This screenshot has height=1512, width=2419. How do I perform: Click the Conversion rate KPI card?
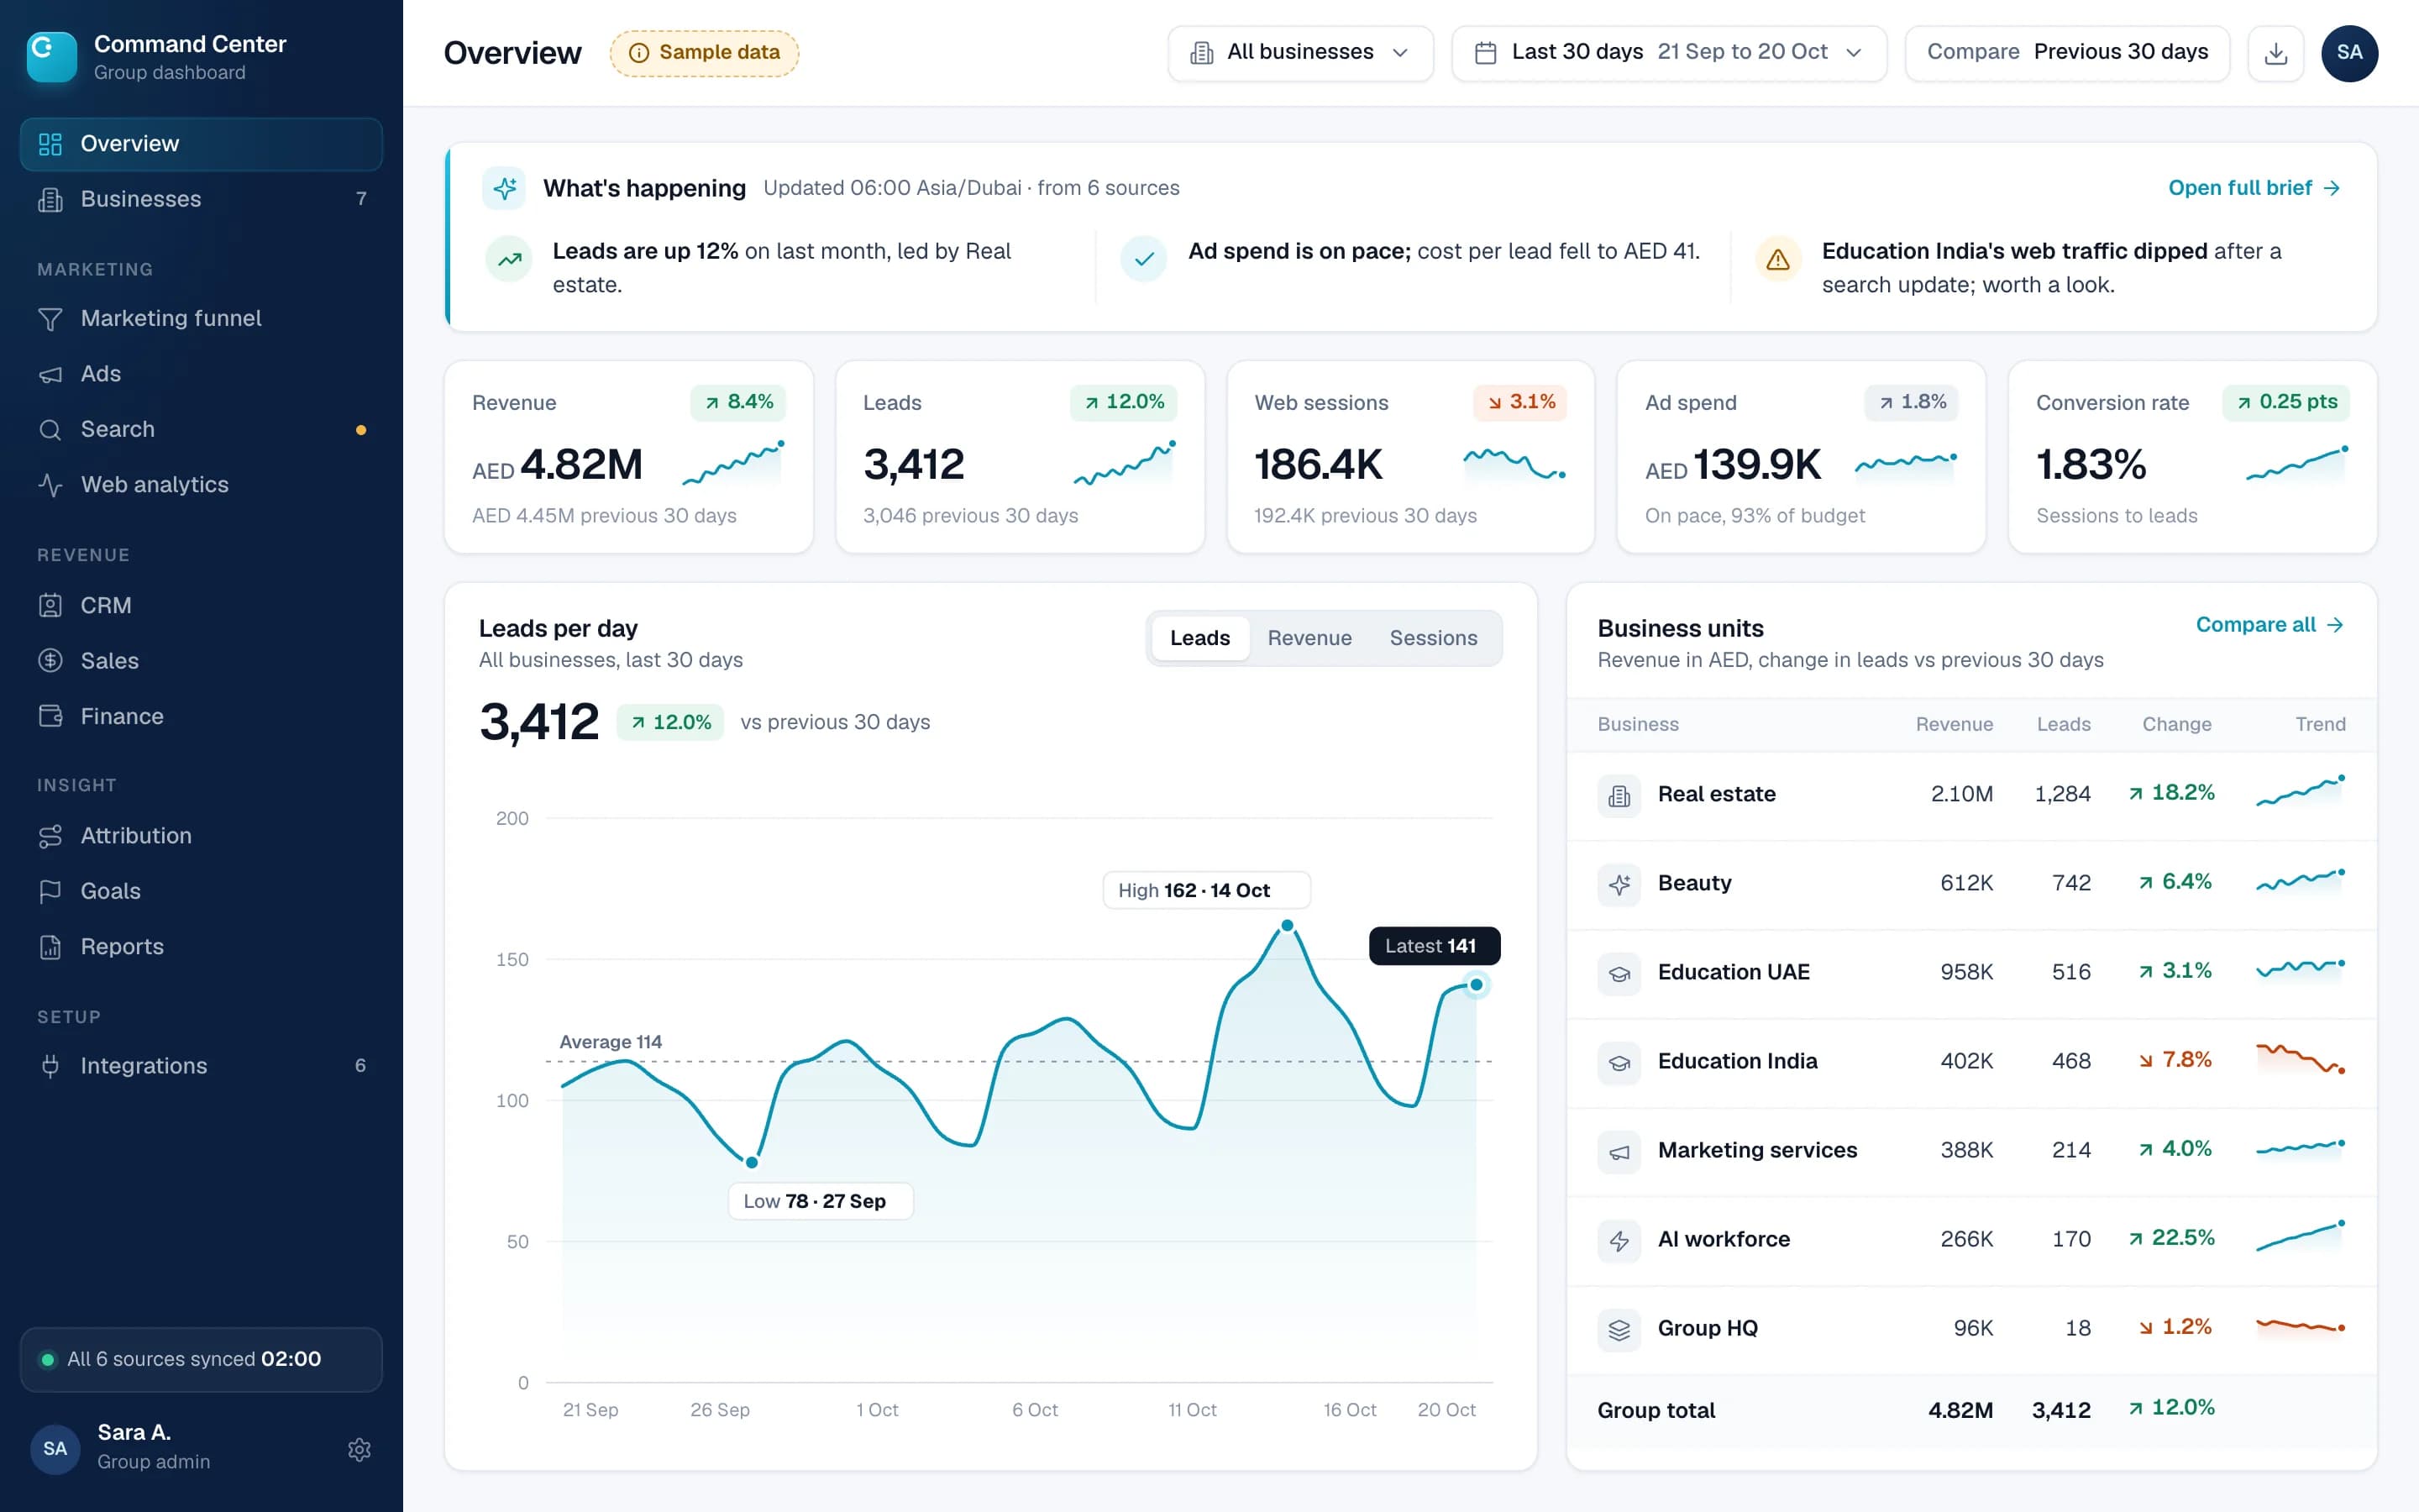click(2191, 457)
